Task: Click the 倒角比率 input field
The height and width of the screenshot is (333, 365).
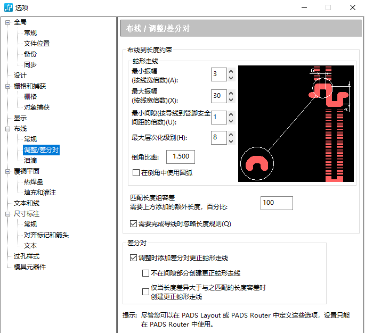Action: 181,157
